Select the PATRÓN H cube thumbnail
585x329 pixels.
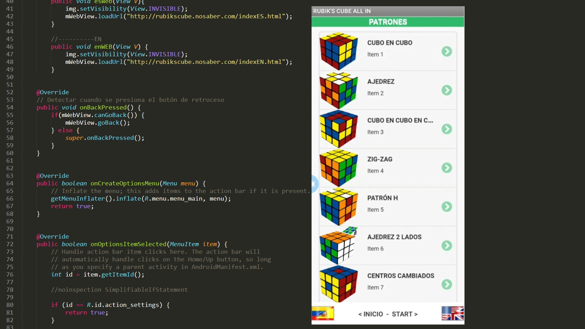[x=338, y=207]
